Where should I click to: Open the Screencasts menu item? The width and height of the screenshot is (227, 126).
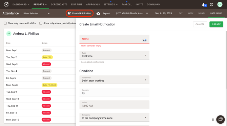59,4
